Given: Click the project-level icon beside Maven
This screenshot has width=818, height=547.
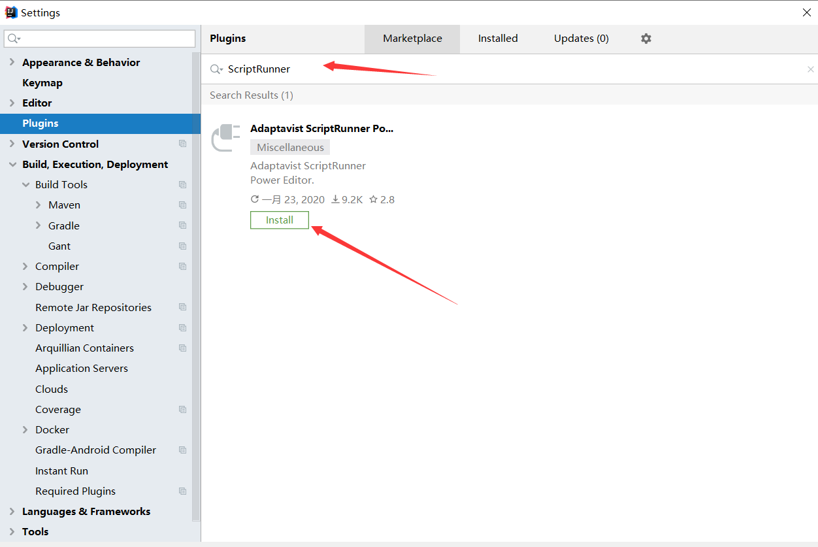Looking at the screenshot, I should [x=183, y=205].
